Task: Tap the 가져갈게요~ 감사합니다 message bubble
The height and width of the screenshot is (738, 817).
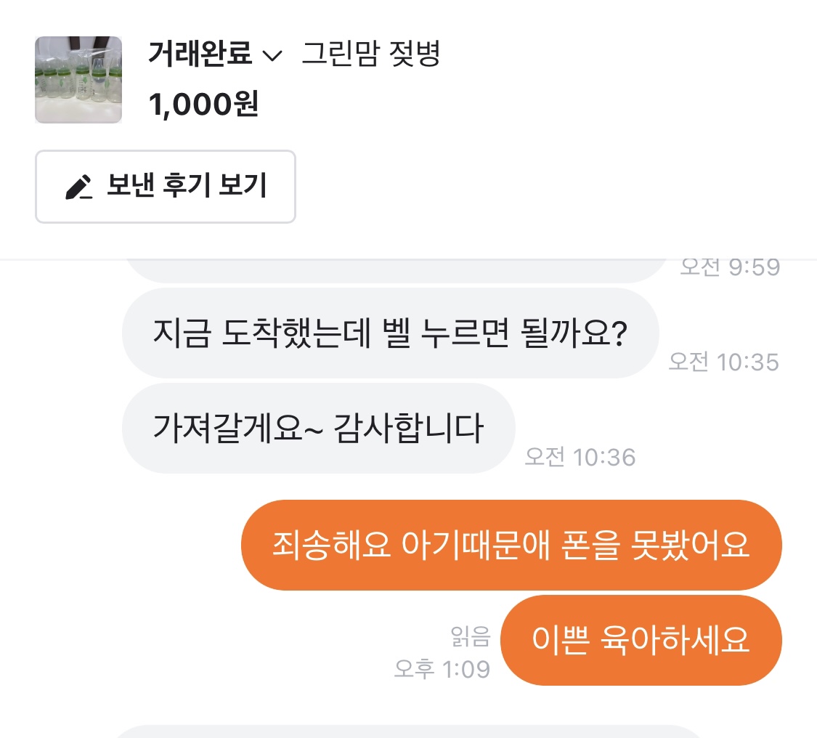Action: coord(318,429)
